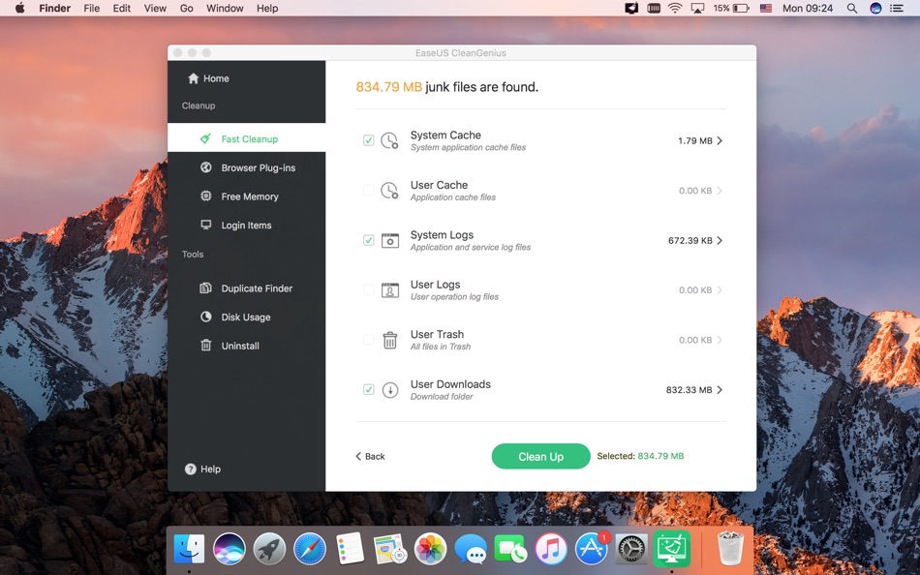Uncheck the System Logs checkbox
The height and width of the screenshot is (575, 920).
tap(368, 240)
